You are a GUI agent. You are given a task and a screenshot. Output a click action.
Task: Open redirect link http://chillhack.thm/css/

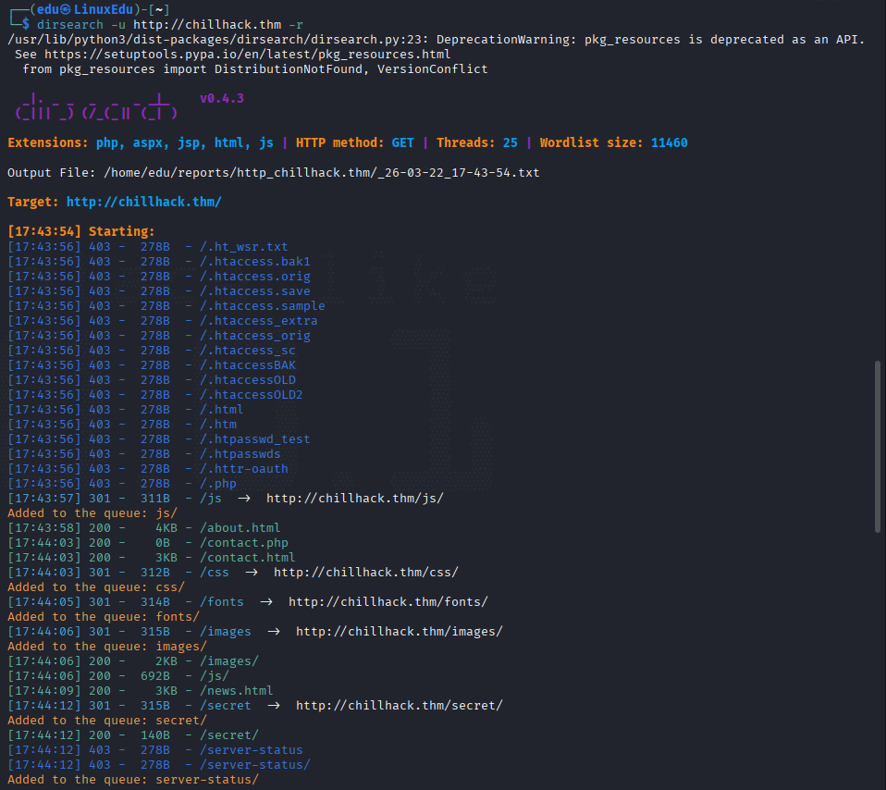pos(366,573)
